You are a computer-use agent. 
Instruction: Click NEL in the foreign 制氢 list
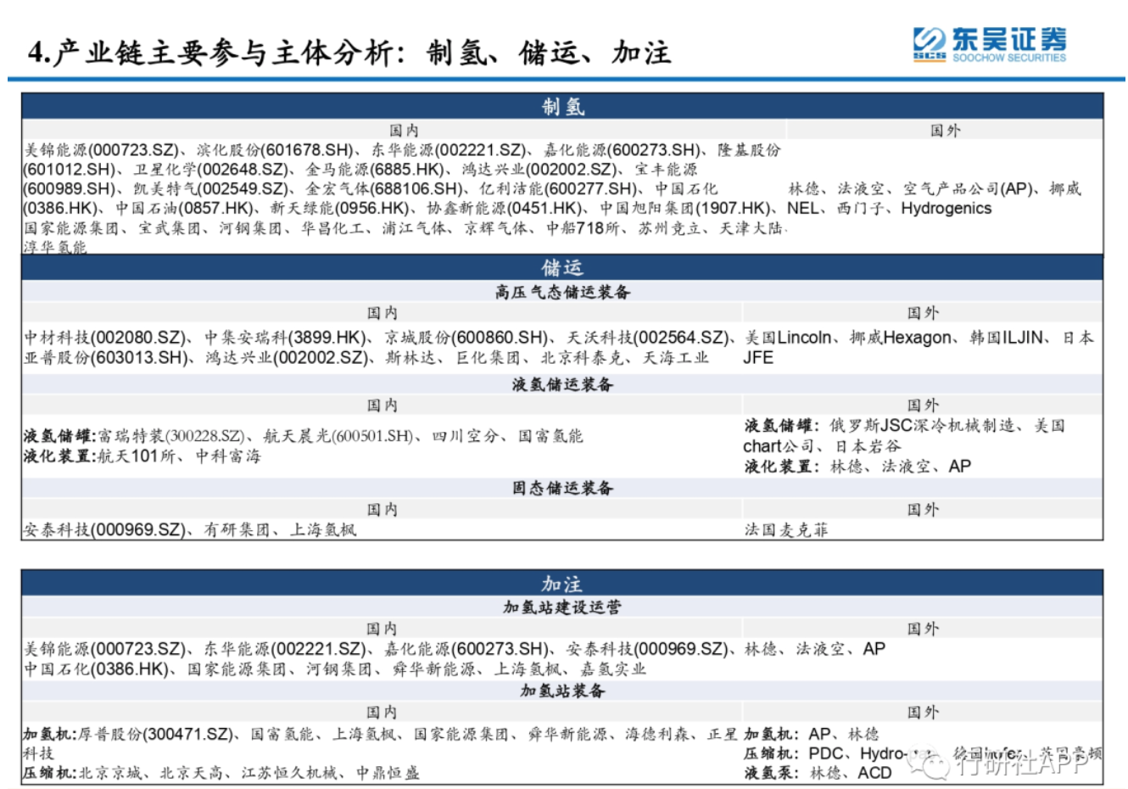tap(803, 209)
